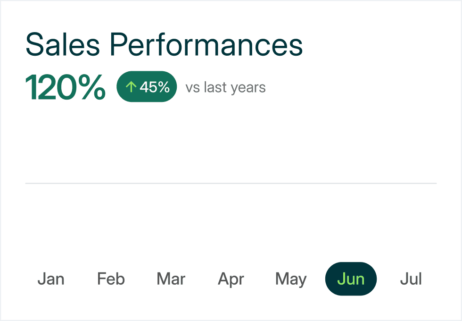The width and height of the screenshot is (462, 321).
Task: Click the highlighted Jun pill
Action: (351, 279)
